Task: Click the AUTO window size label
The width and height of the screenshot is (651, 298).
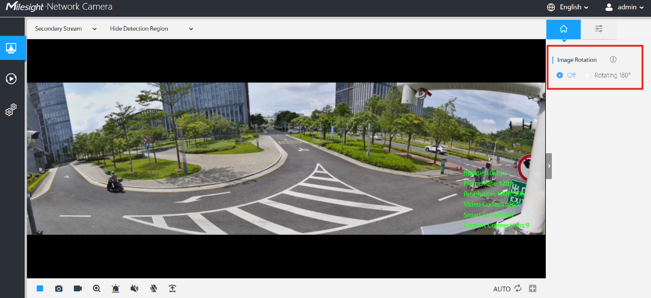Action: 502,289
